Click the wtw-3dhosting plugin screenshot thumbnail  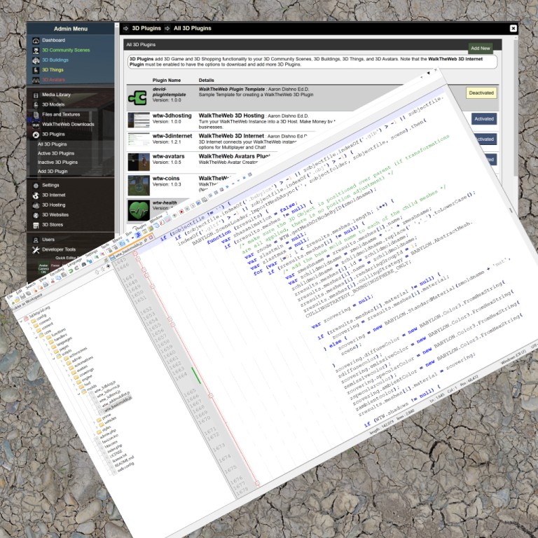coord(139,120)
